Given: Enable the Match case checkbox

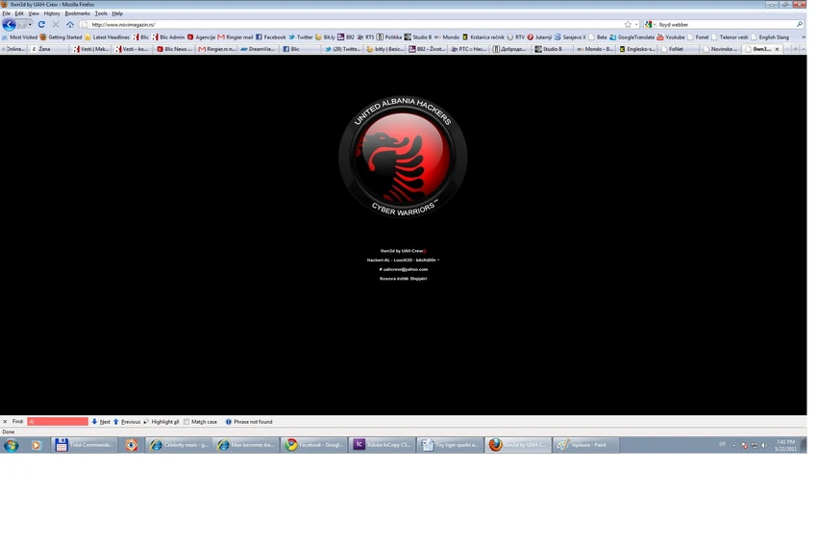Looking at the screenshot, I should pyautogui.click(x=186, y=422).
